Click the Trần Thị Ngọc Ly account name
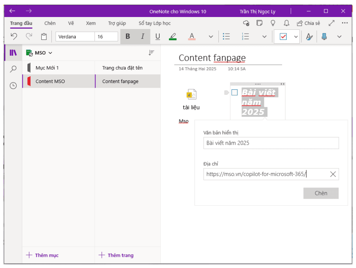This screenshot has height=268, width=356. (x=257, y=11)
